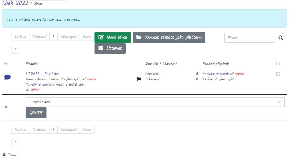The image size is (293, 159).
Task: Click the topic speech bubble icon
Action: click(x=7, y=77)
